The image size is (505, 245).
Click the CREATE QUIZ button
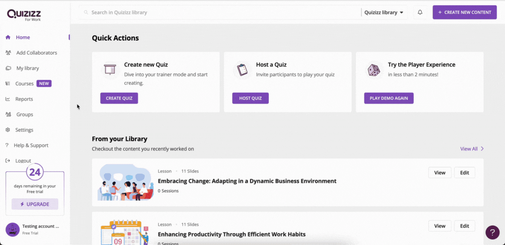click(x=119, y=98)
